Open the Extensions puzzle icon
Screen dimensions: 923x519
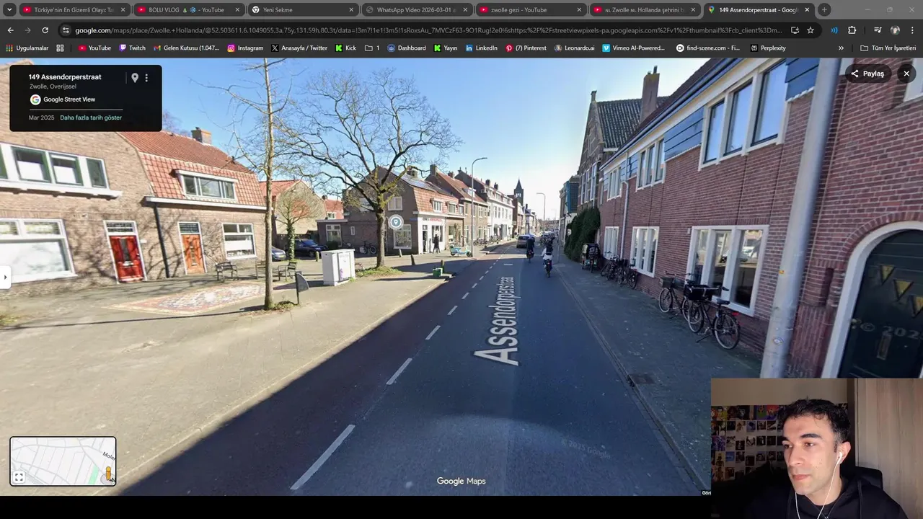pos(852,30)
